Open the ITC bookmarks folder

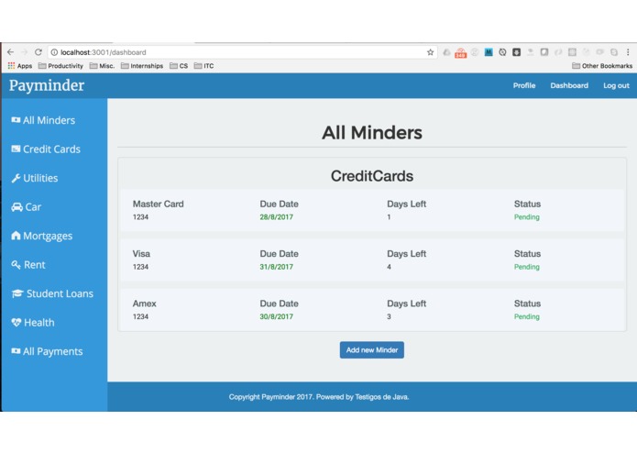204,66
